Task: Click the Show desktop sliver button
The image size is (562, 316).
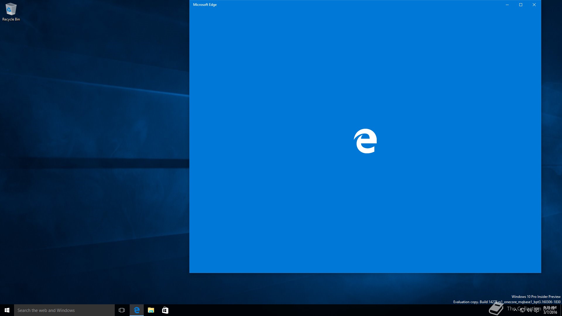Action: (x=561, y=310)
